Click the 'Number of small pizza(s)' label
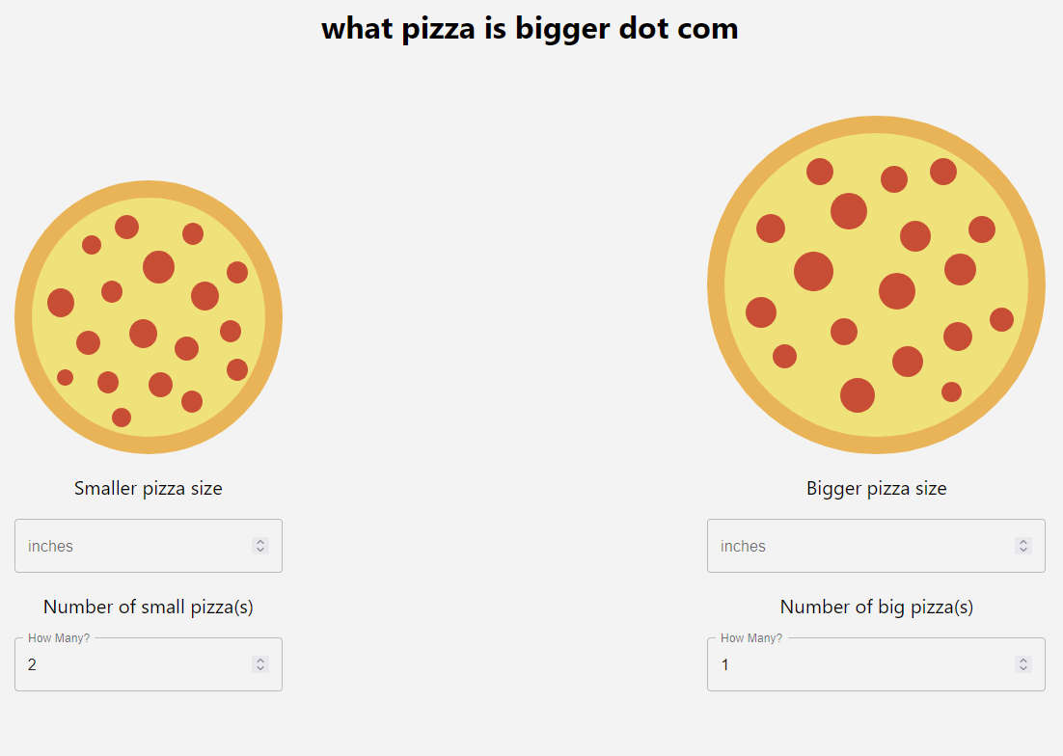The height and width of the screenshot is (756, 1063). (x=149, y=607)
